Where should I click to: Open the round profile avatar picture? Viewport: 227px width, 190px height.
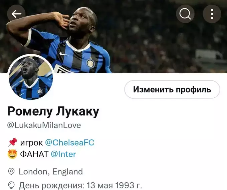[31, 78]
